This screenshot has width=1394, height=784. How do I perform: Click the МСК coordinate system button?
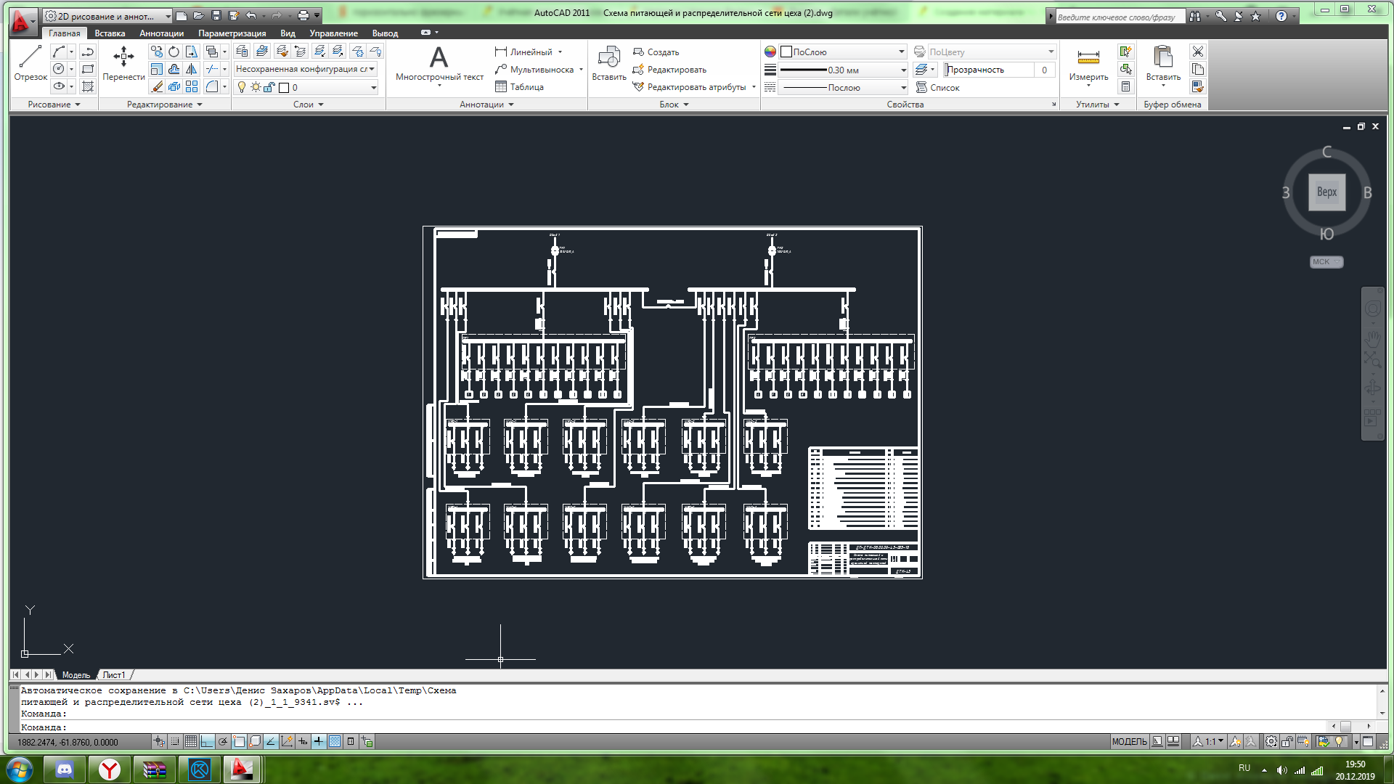click(1326, 262)
